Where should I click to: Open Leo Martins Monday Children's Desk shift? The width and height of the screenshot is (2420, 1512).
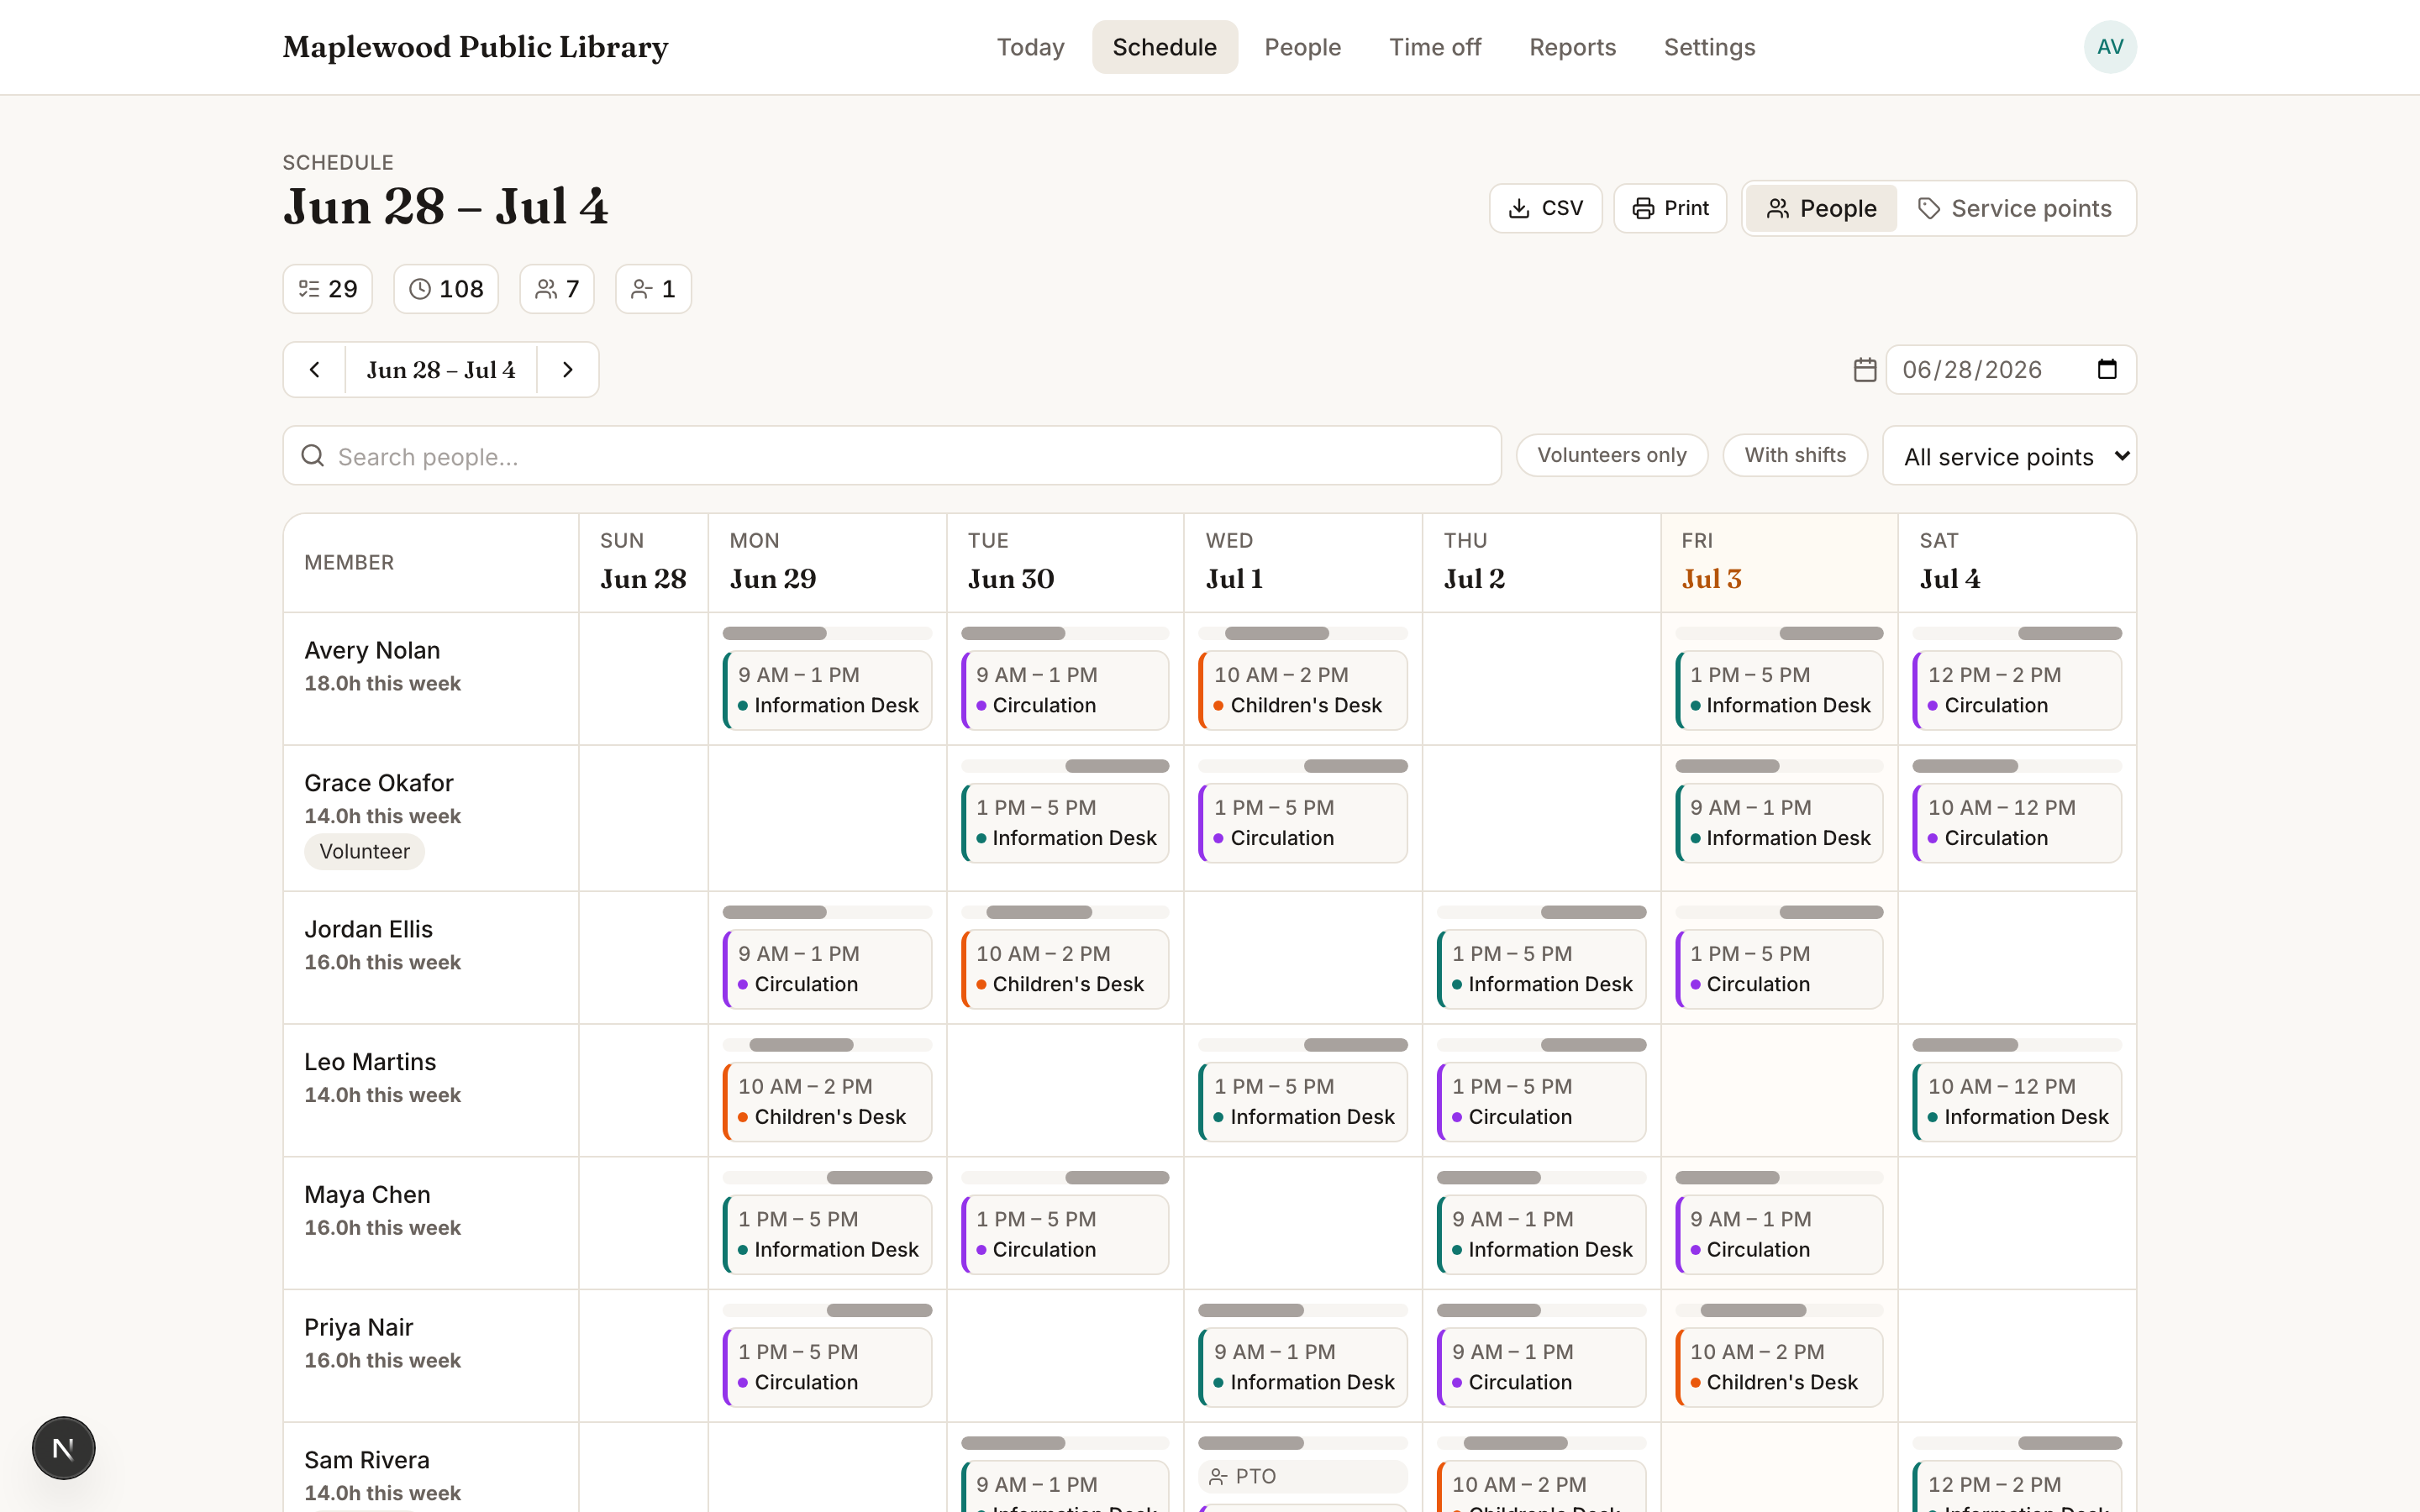[827, 1102]
